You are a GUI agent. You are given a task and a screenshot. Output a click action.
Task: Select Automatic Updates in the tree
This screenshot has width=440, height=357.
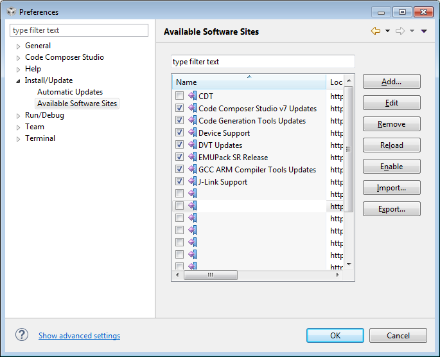70,92
